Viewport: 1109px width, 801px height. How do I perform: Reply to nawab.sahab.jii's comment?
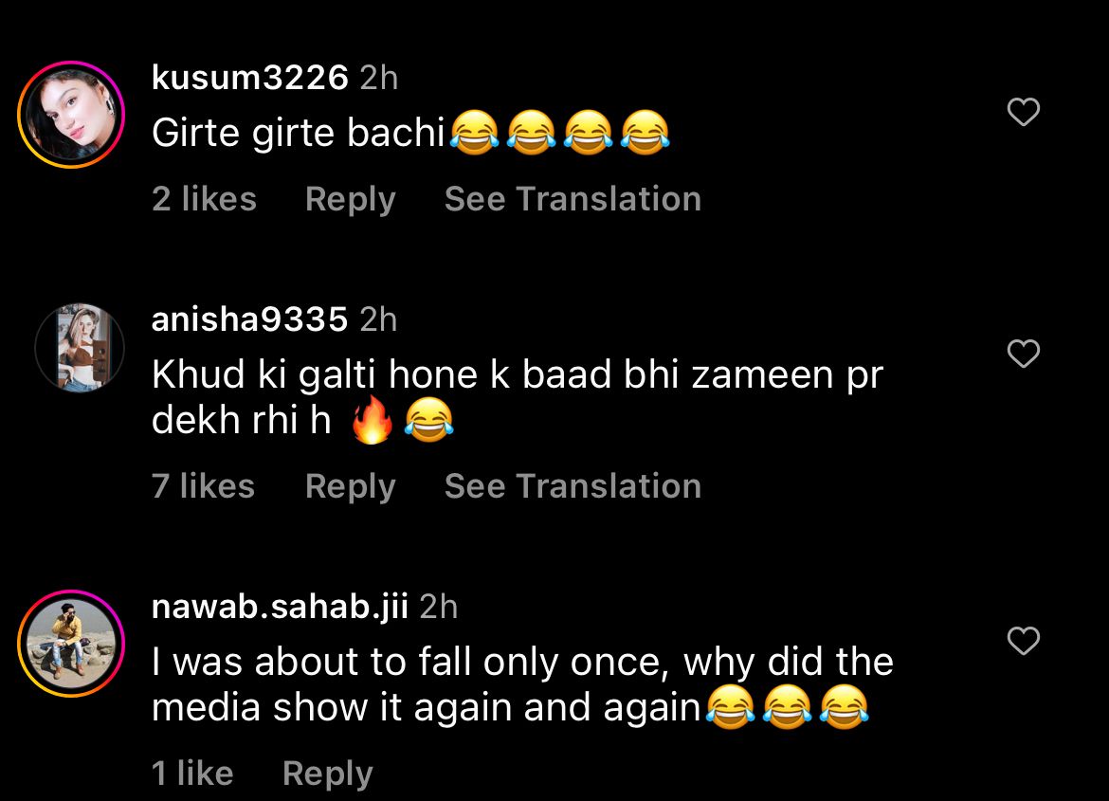click(x=327, y=774)
